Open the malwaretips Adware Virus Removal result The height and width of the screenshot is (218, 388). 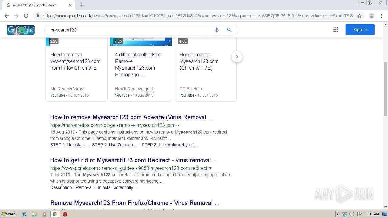pos(132,117)
